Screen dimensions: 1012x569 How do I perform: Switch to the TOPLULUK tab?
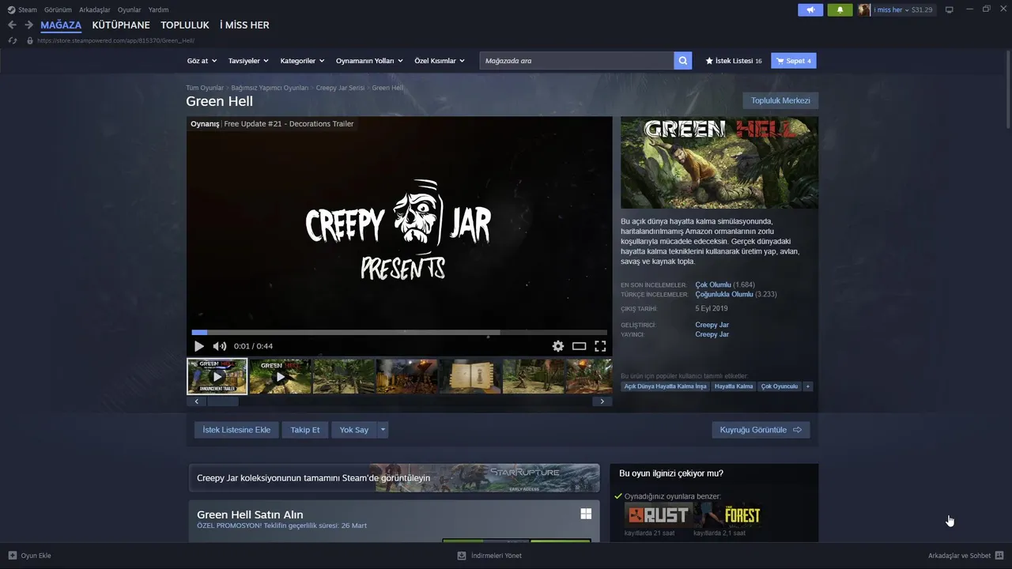[x=185, y=25]
